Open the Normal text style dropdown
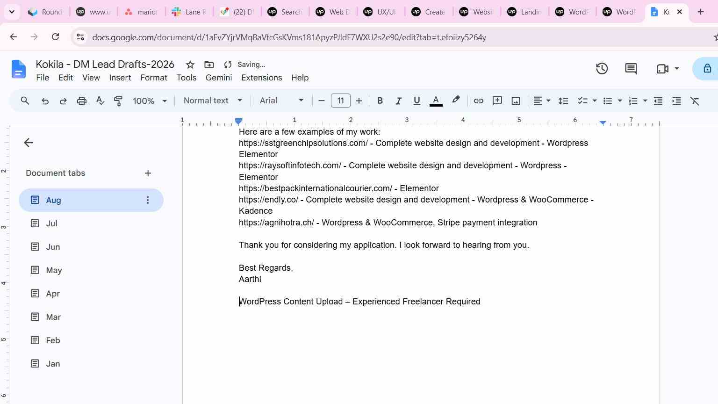Screen dimensions: 718x404 point(213,101)
